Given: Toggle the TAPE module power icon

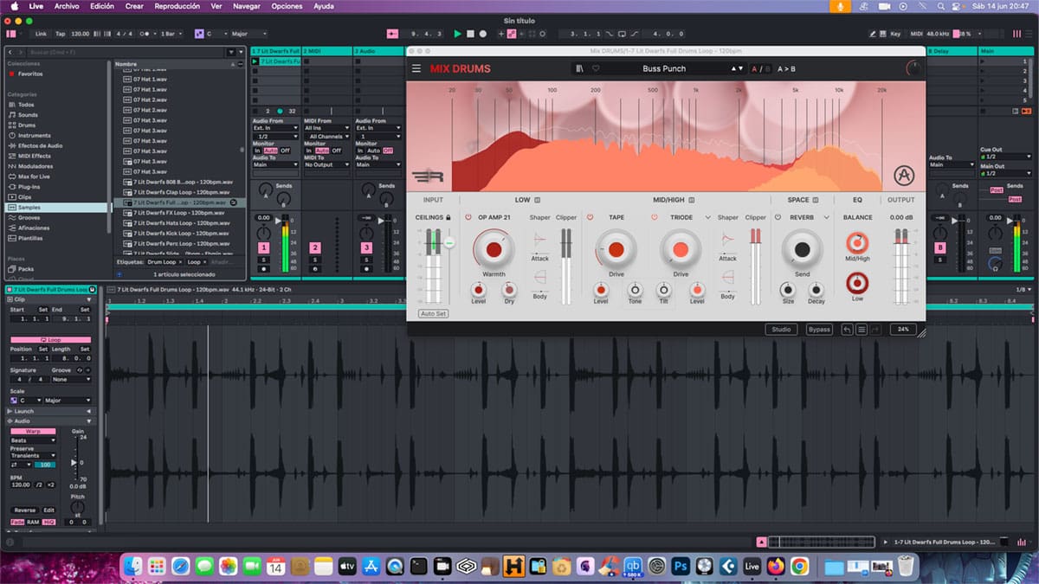Looking at the screenshot, I should pos(589,217).
